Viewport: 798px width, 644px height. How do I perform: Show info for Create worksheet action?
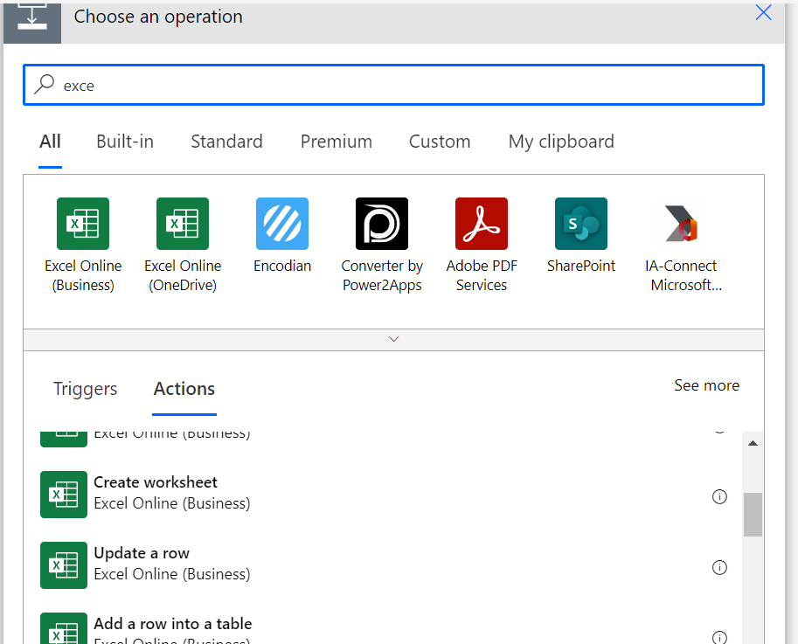coord(719,496)
